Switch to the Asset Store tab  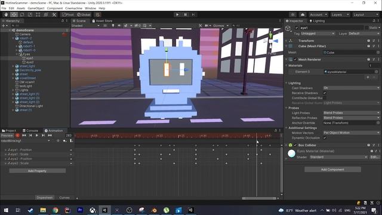[x=102, y=21]
